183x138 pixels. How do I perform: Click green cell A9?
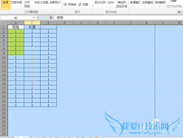tap(16, 53)
